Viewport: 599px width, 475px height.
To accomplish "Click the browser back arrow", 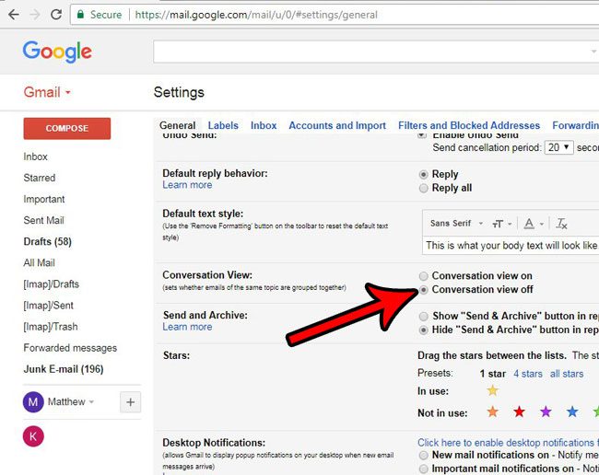I will pyautogui.click(x=13, y=15).
